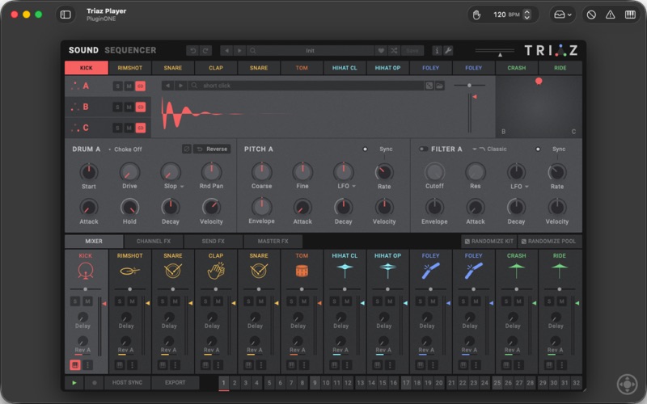Click the phase invert icon in Drum A

click(187, 149)
